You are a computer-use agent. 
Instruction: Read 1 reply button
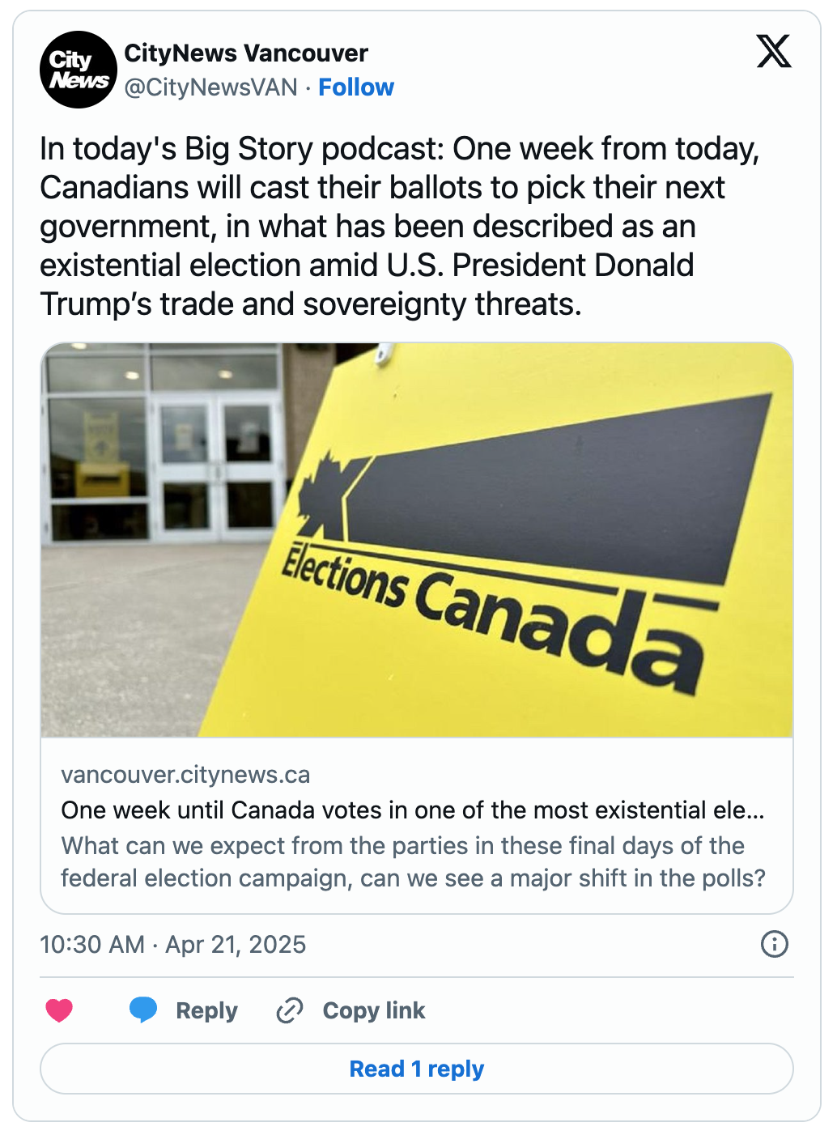(x=417, y=1069)
